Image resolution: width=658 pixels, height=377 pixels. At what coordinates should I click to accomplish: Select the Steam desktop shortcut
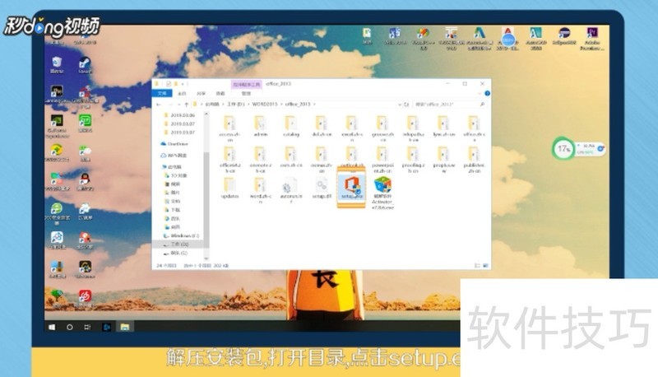85,66
